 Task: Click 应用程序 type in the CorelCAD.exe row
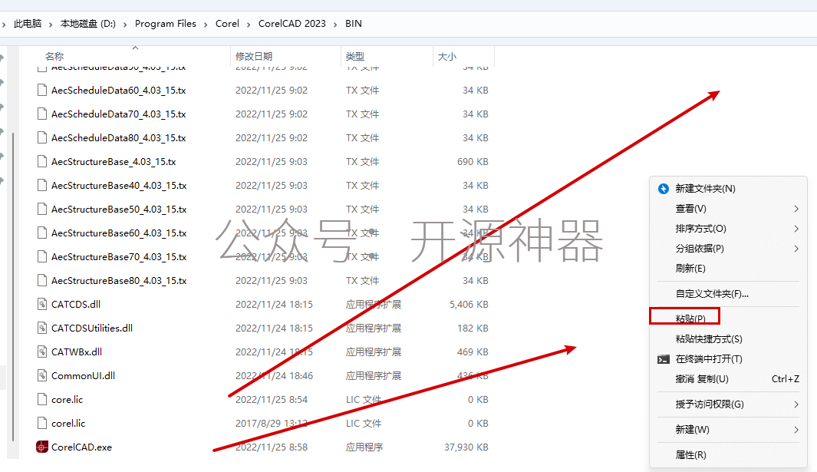pyautogui.click(x=364, y=447)
